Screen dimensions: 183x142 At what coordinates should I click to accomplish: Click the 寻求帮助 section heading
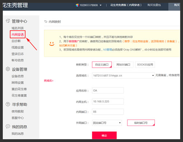[19, 104]
